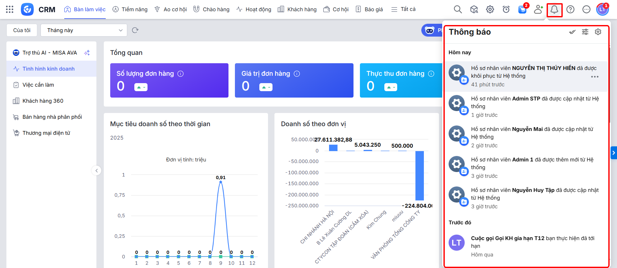Open more options on first notification
This screenshot has width=617, height=268.
coord(595,77)
